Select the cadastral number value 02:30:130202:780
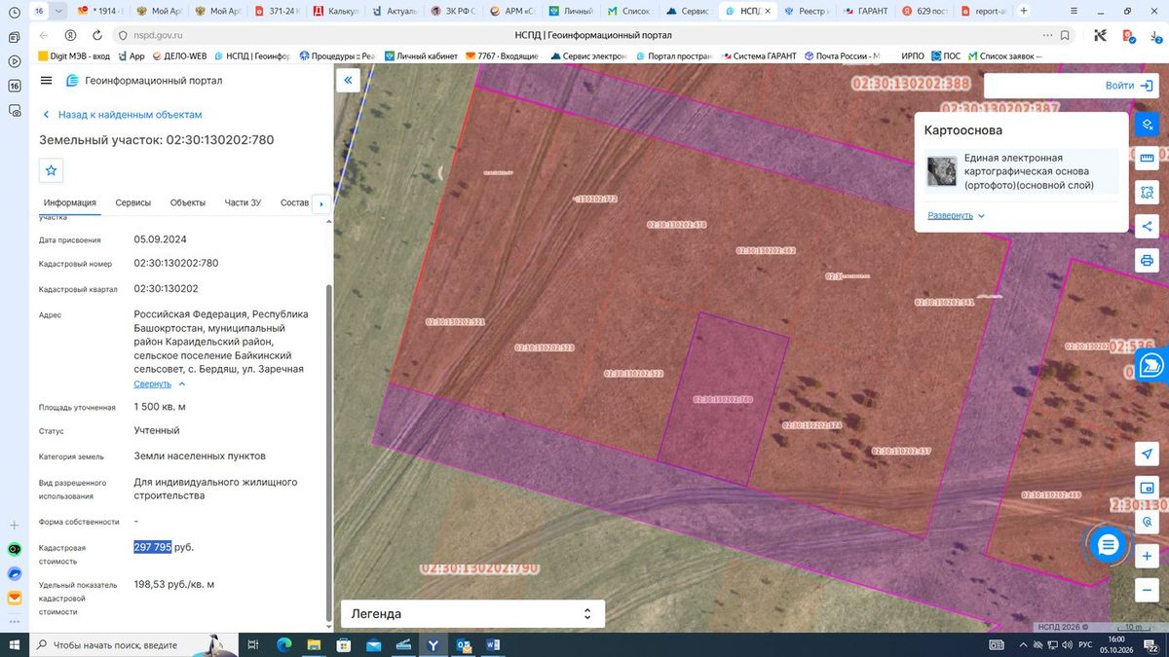 (x=176, y=263)
